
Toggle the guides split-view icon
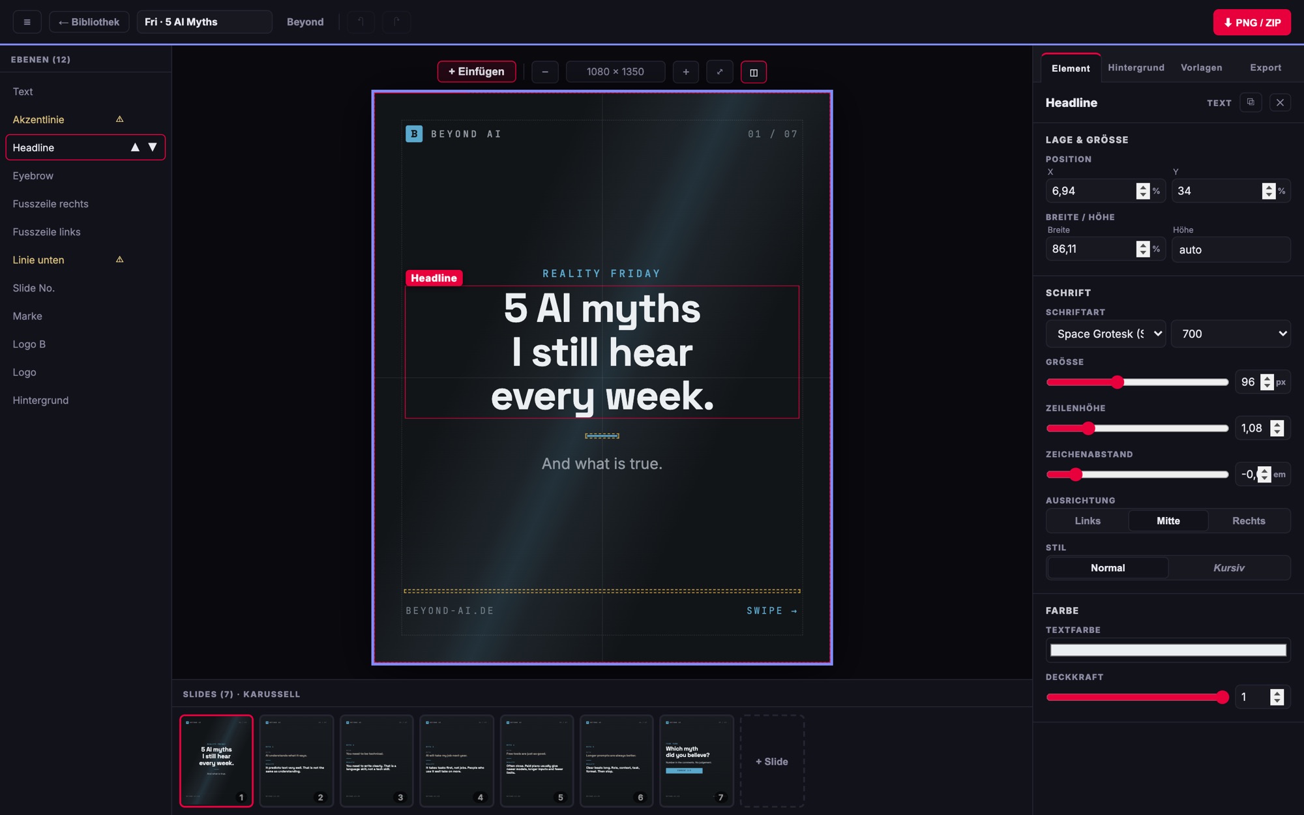point(754,72)
